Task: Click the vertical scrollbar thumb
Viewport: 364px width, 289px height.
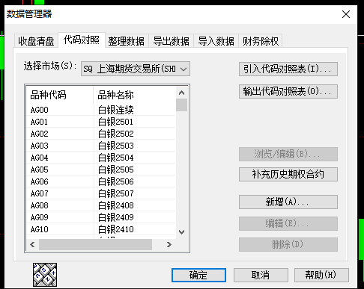Action: click(182, 105)
